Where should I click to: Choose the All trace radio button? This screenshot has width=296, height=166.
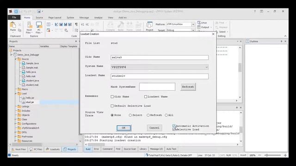coord(166,115)
